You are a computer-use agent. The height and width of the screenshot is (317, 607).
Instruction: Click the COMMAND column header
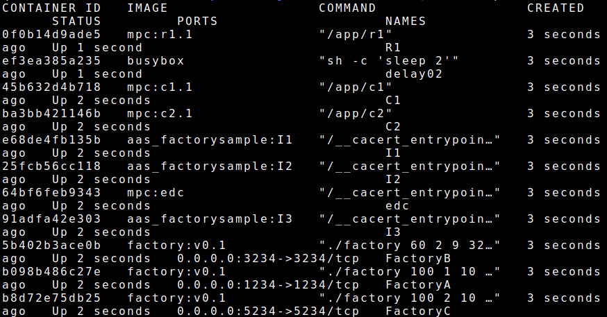347,8
